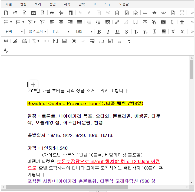Screen dimensions: 195x192
Task: Open the HTML source code view
Action: click(163, 13)
